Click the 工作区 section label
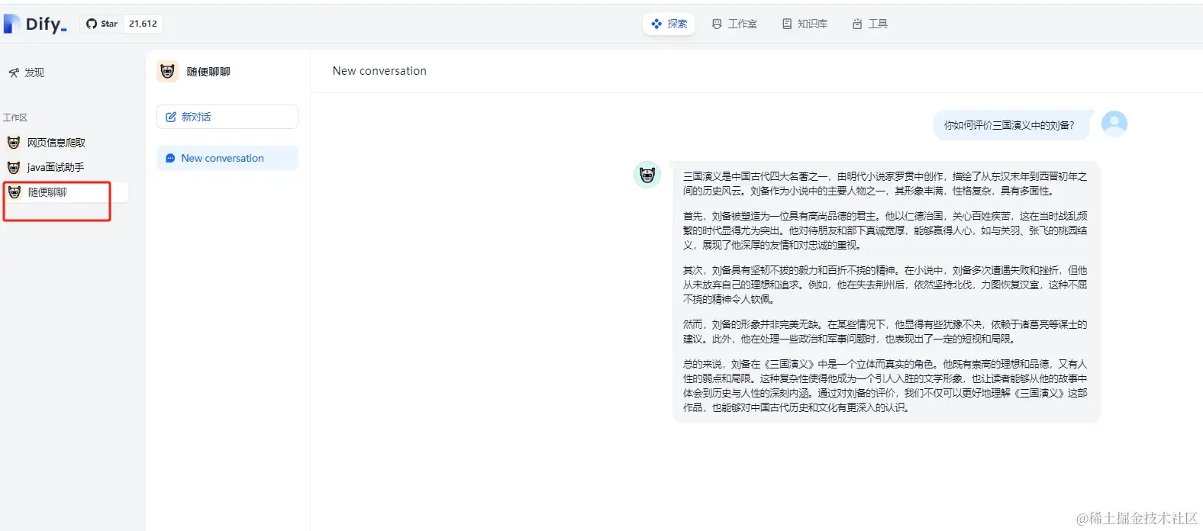1203x531 pixels. 15,117
